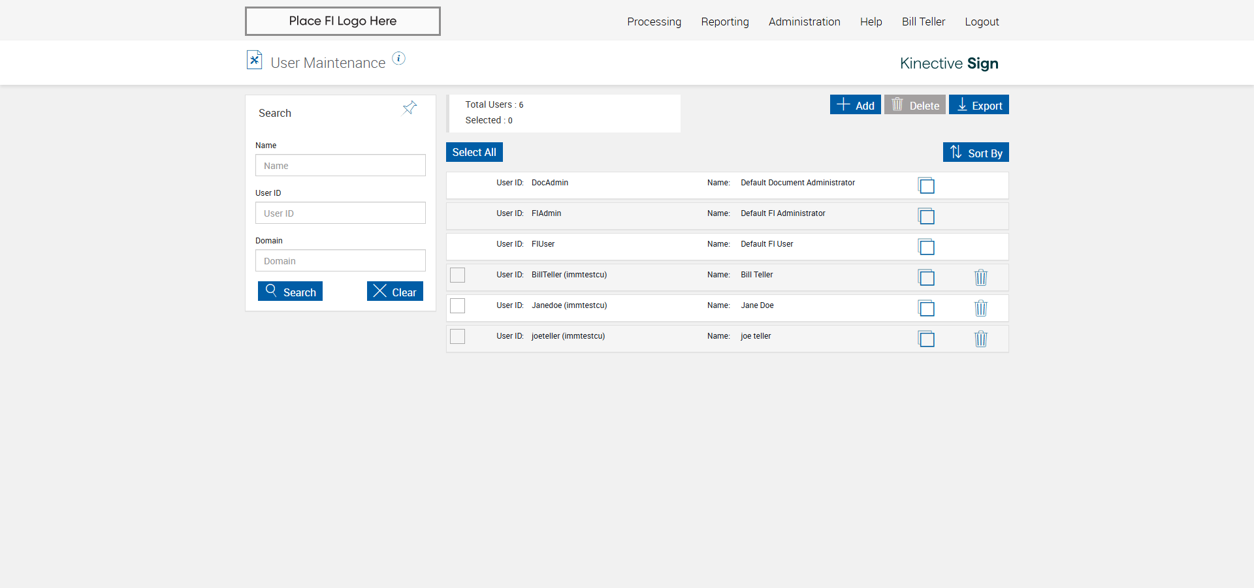This screenshot has width=1254, height=588.
Task: Open copy icon for FIUser row
Action: pos(926,247)
